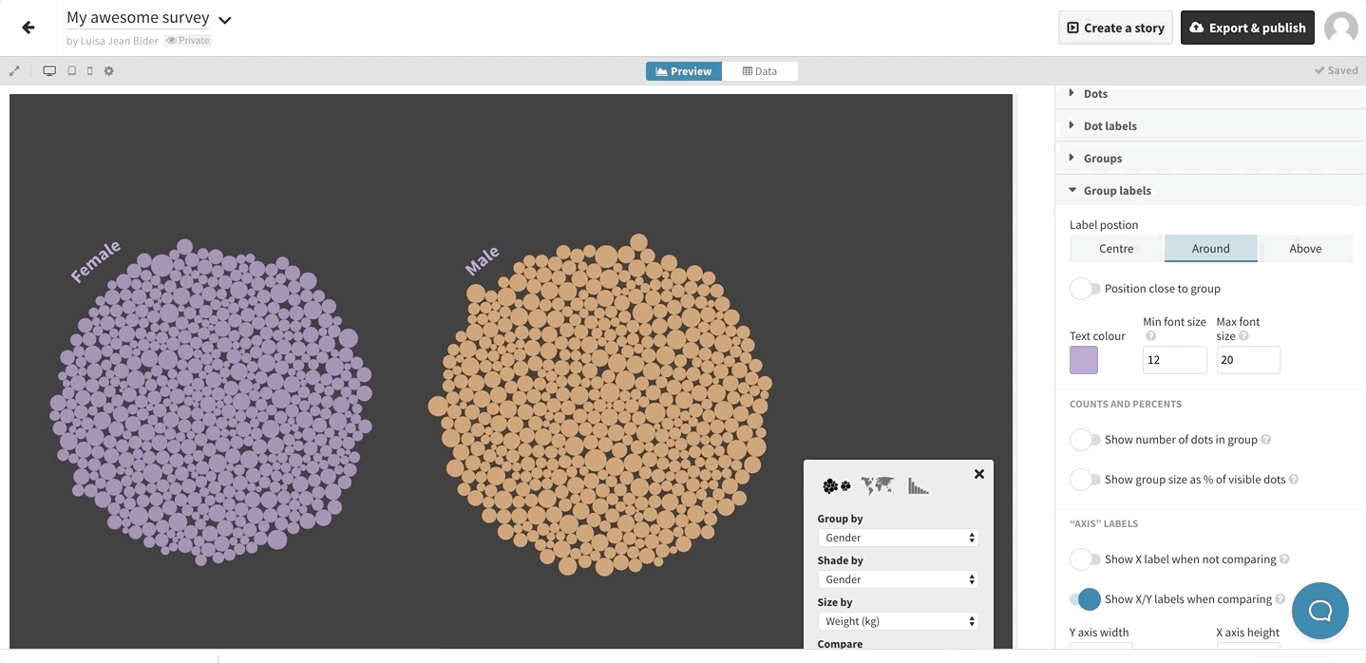This screenshot has height=663, width=1366.
Task: Select the histogram chart view icon
Action: click(x=918, y=486)
